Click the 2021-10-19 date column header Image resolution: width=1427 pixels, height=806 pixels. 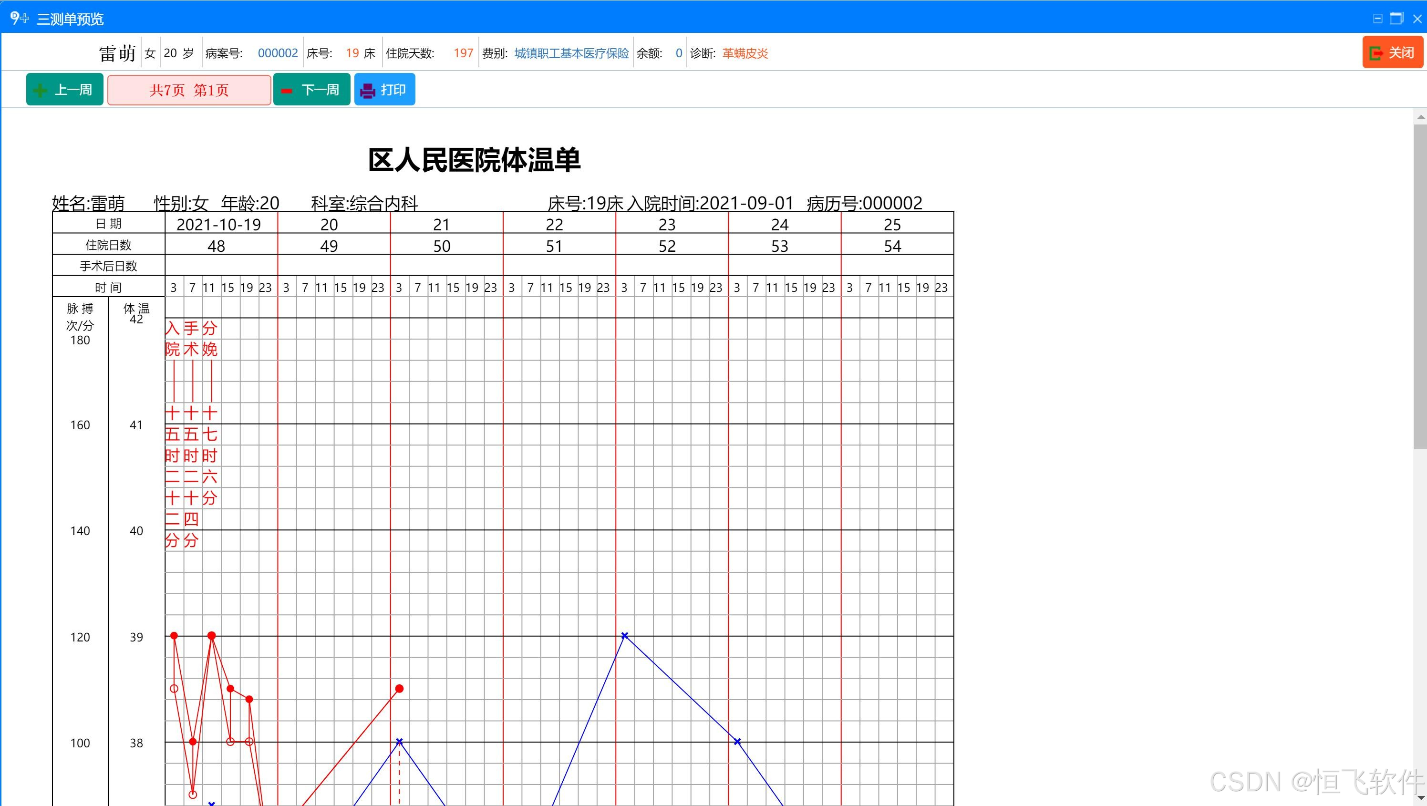(x=218, y=224)
